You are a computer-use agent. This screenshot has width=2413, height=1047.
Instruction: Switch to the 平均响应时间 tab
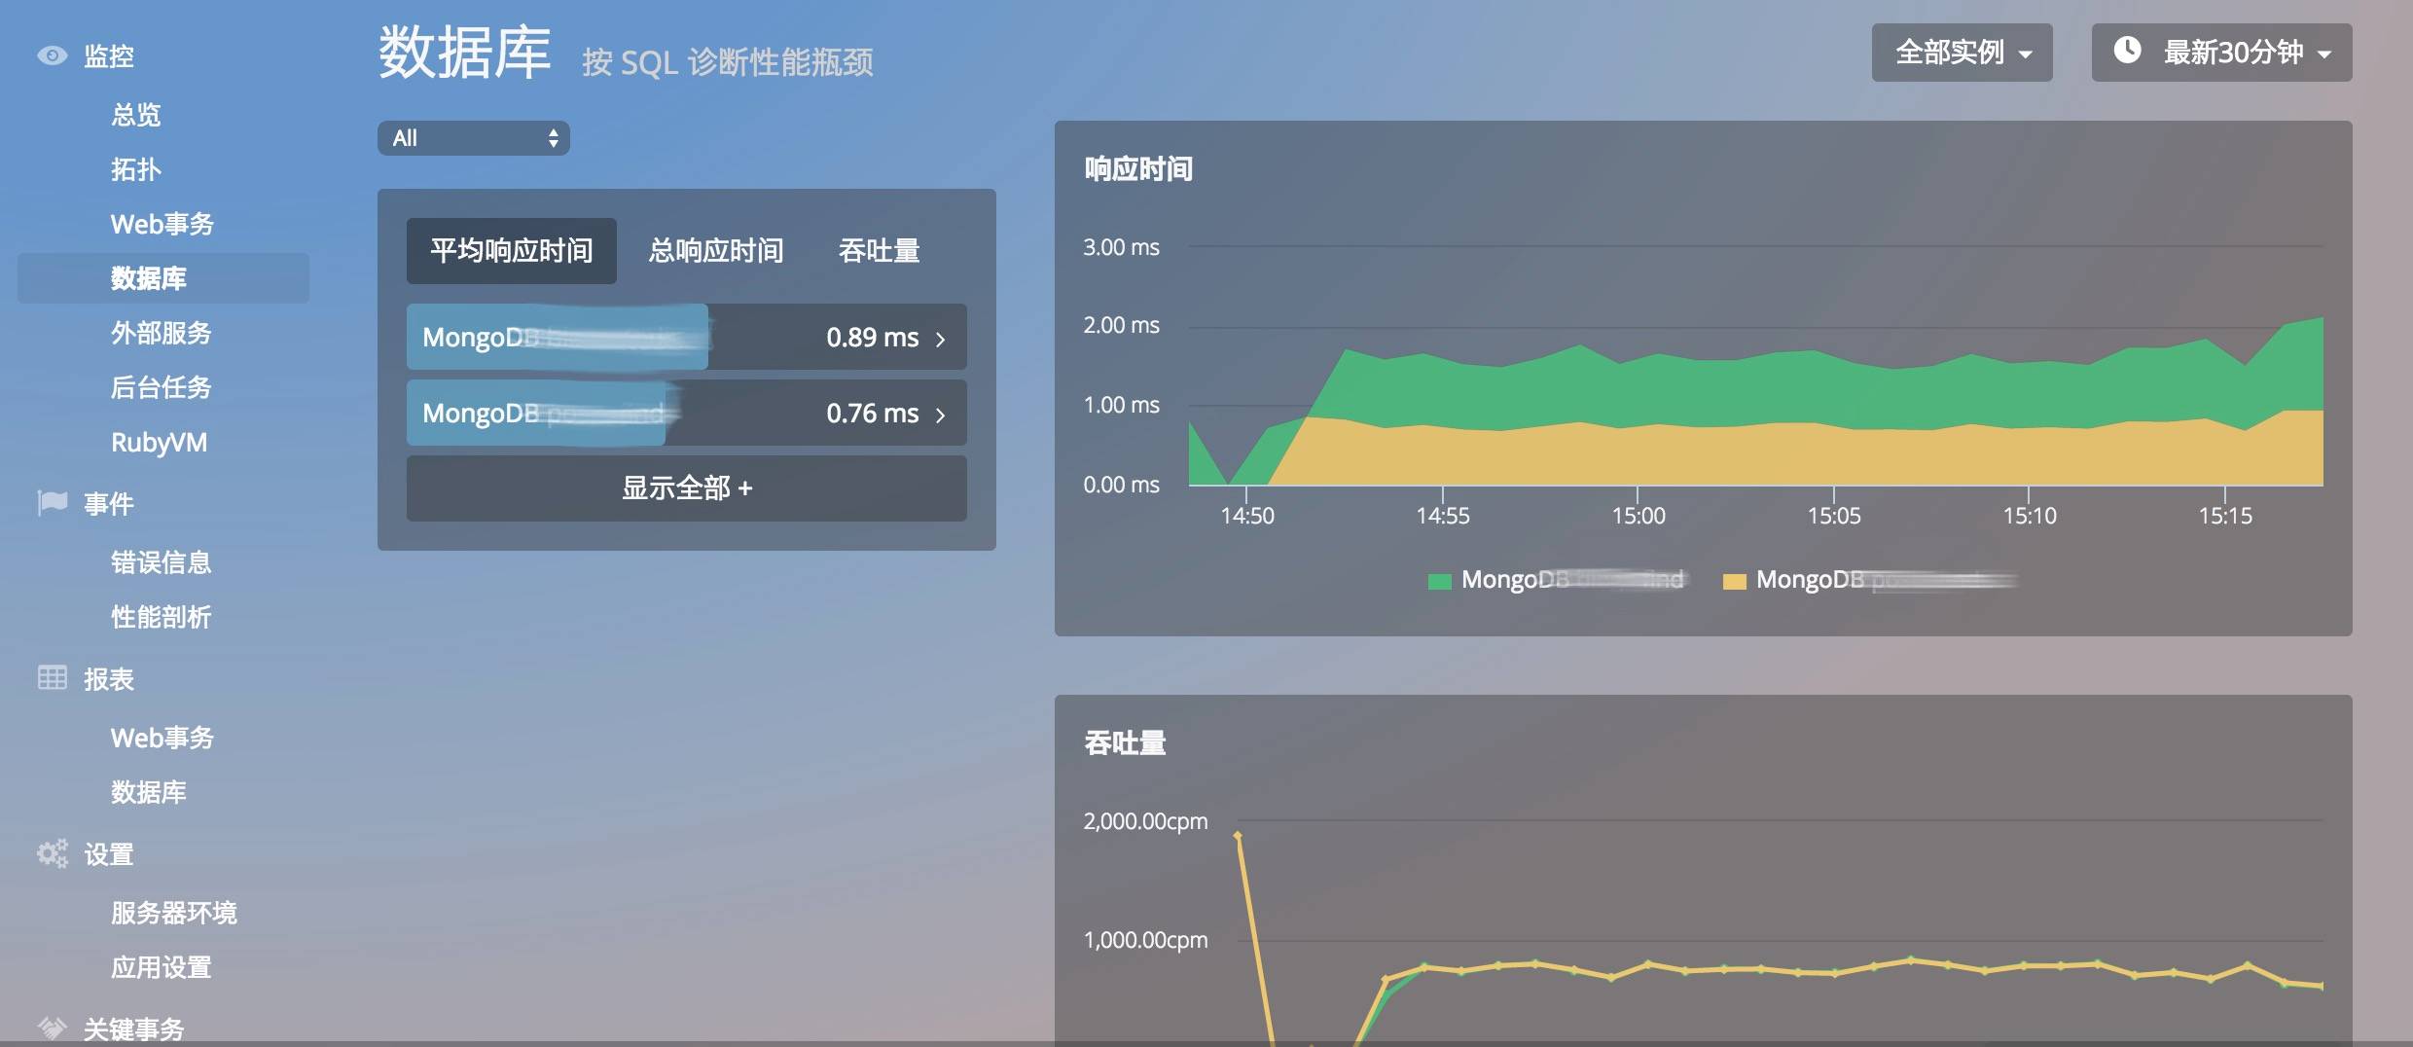coord(512,251)
